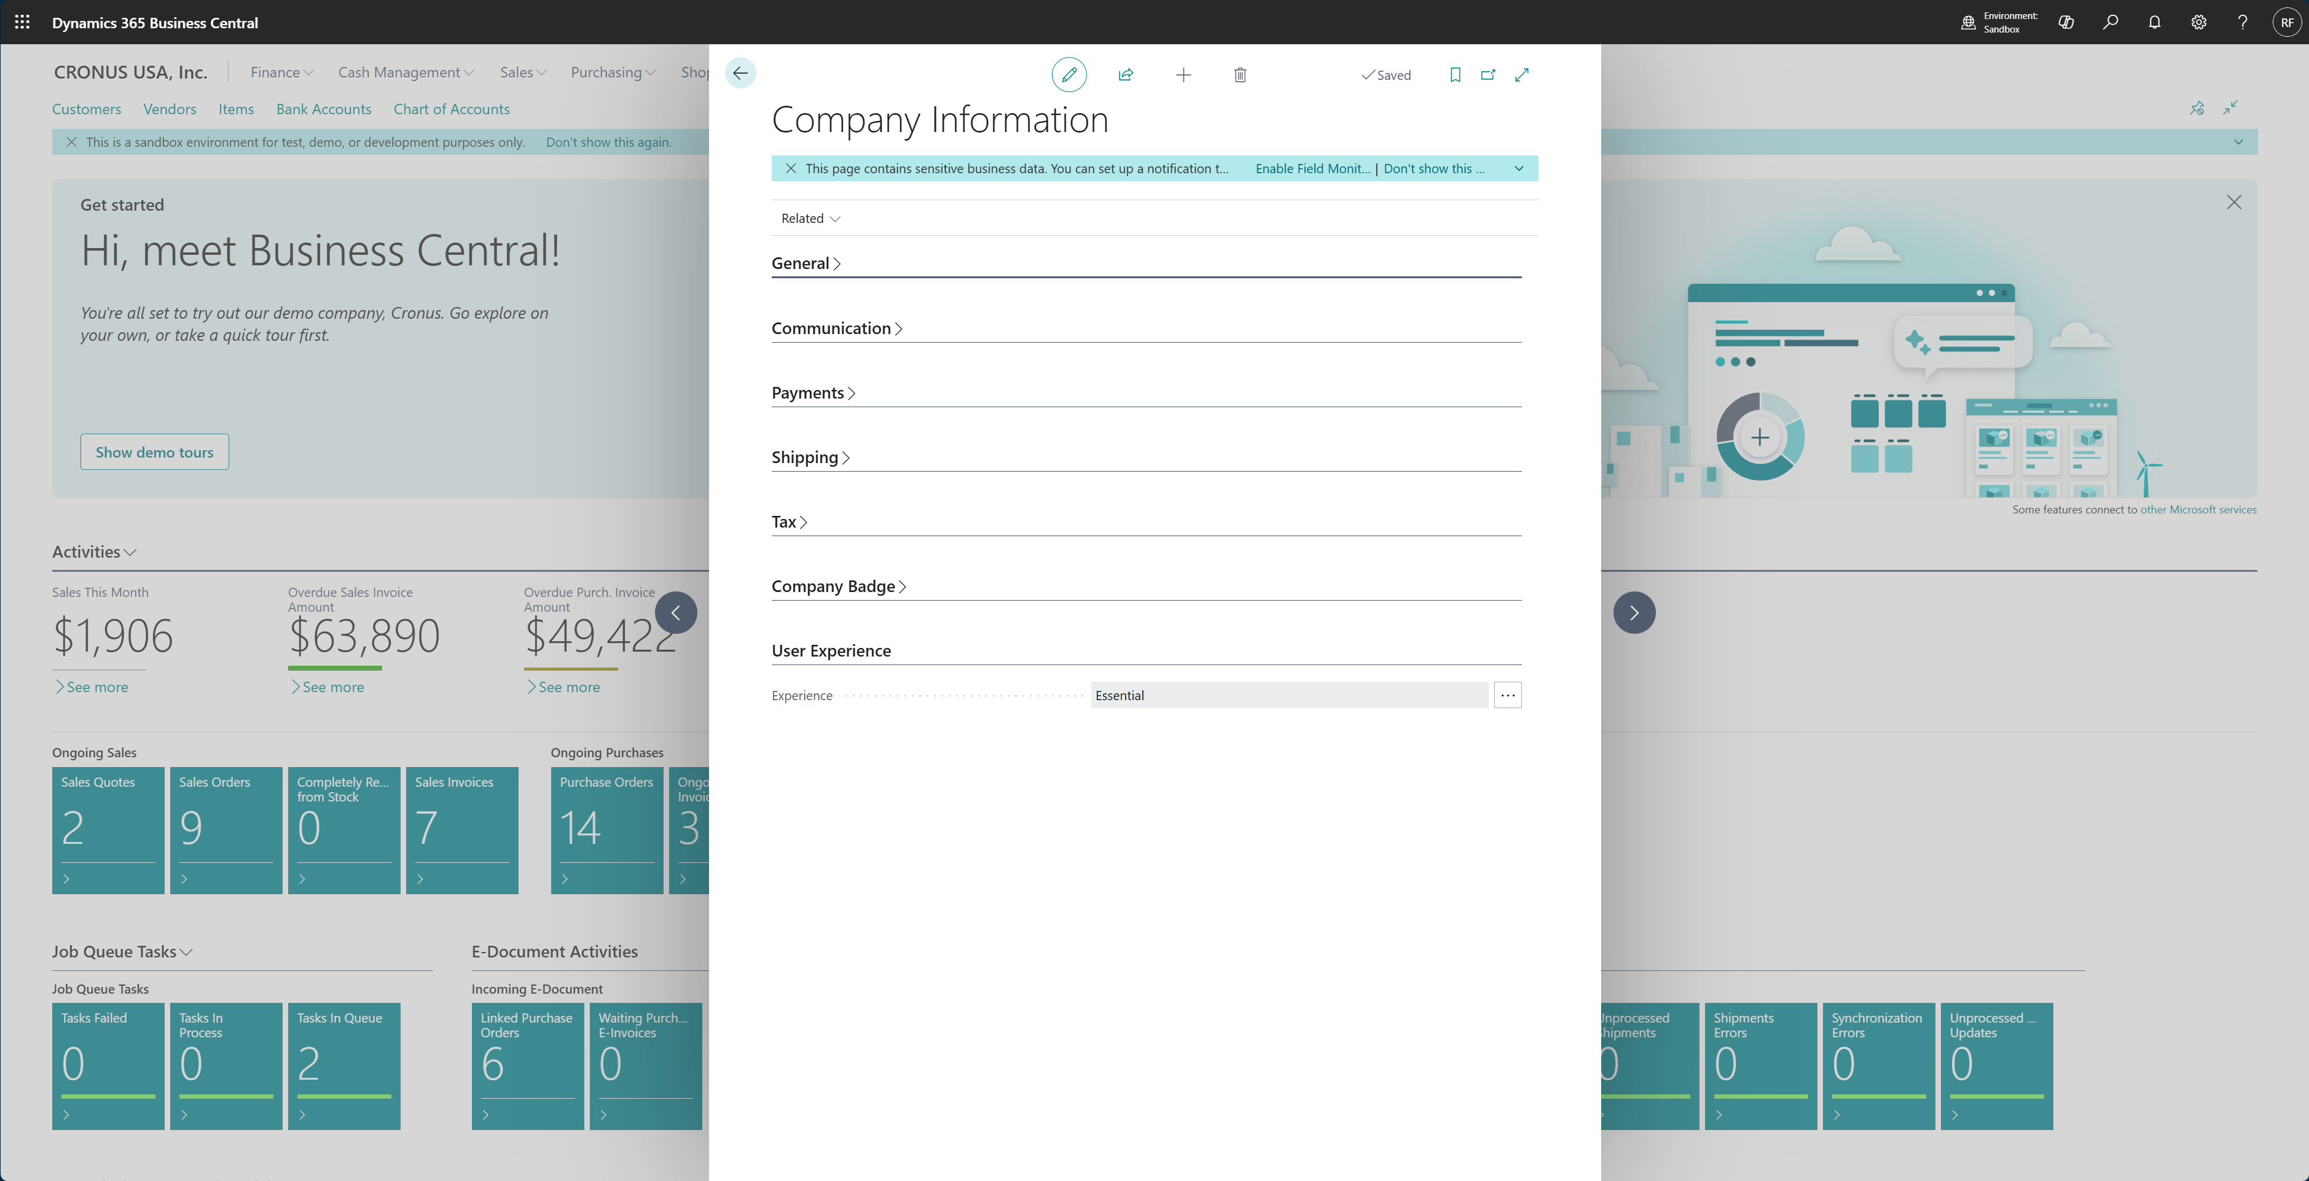Image resolution: width=2309 pixels, height=1181 pixels.
Task: Expand the Shipping section
Action: [810, 457]
